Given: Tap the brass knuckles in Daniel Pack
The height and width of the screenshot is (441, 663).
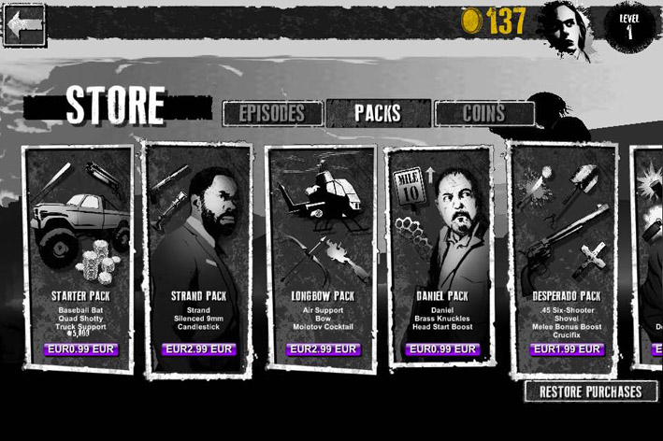Looking at the screenshot, I should tap(414, 232).
